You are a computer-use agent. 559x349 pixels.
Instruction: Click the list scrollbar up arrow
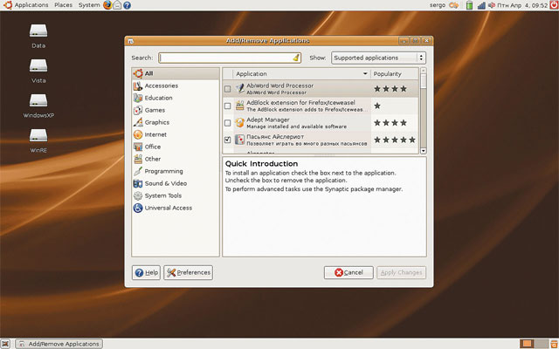click(424, 71)
